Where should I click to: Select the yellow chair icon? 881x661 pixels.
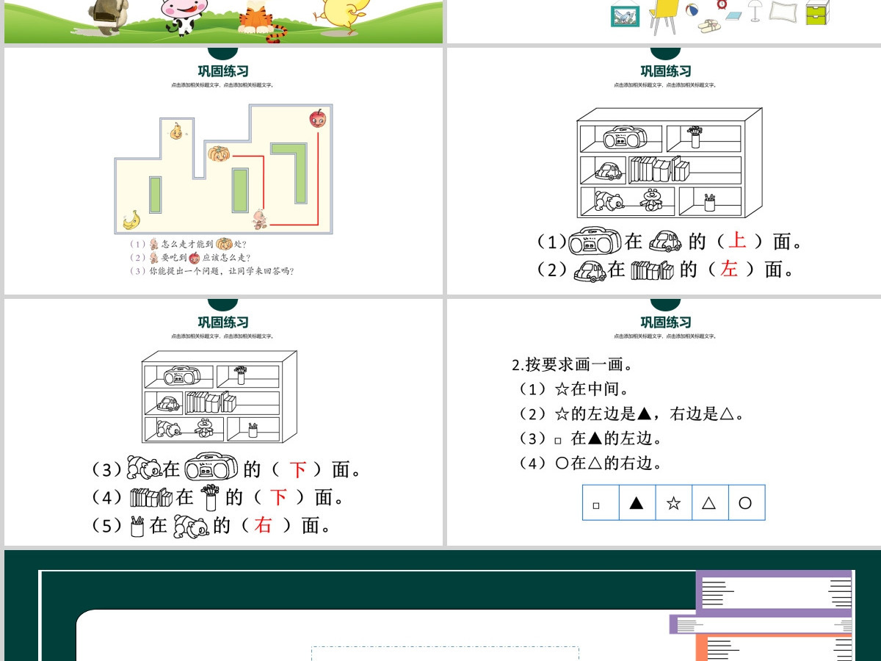[x=664, y=16]
